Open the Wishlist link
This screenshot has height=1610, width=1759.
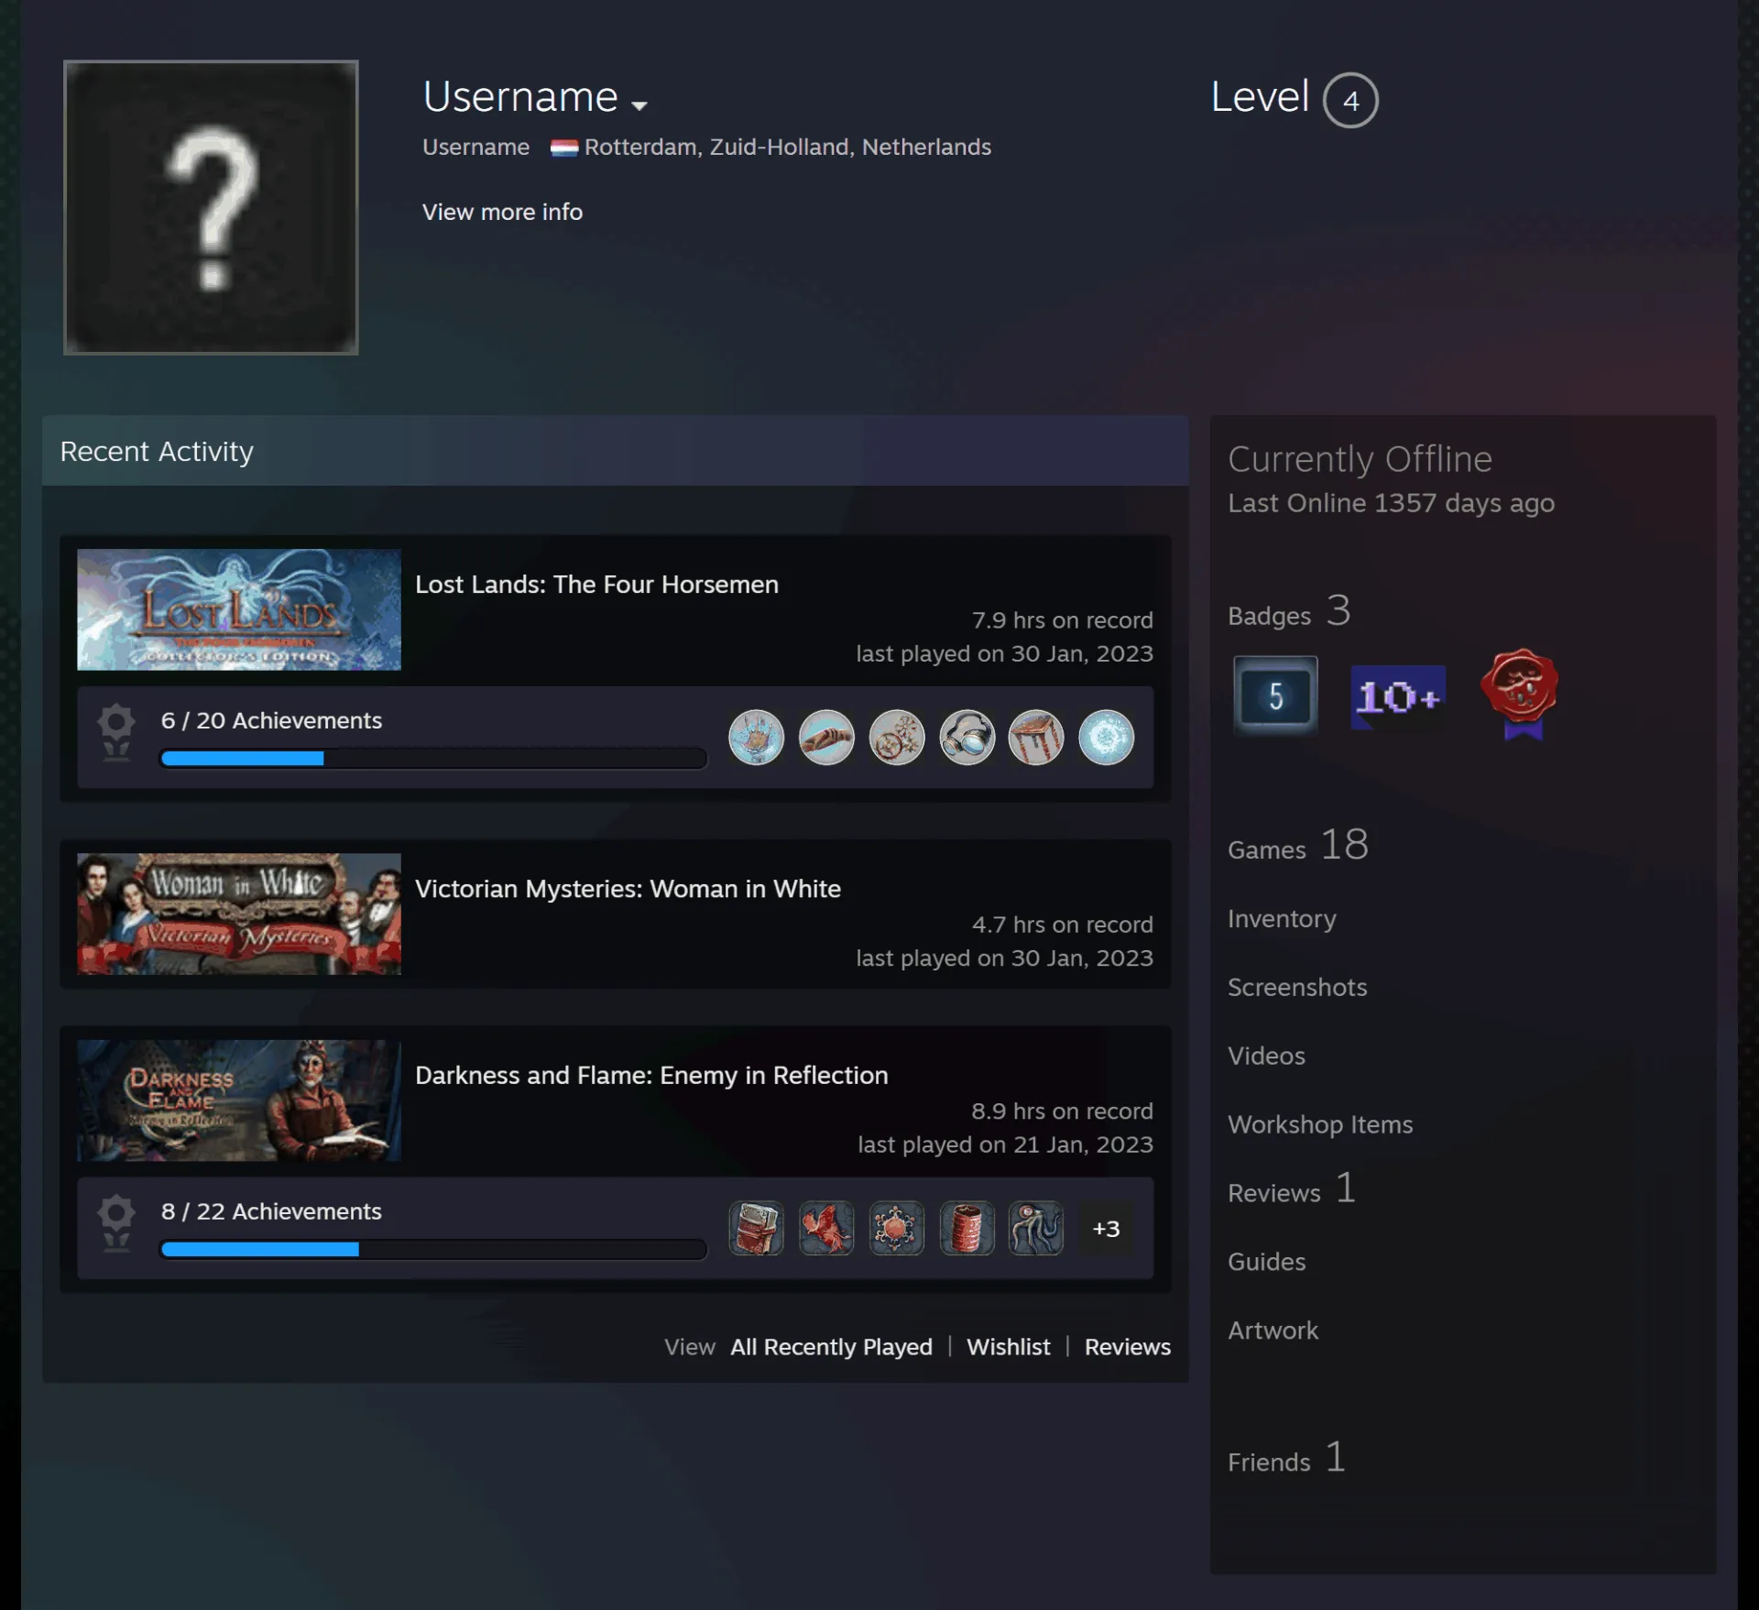1008,1347
